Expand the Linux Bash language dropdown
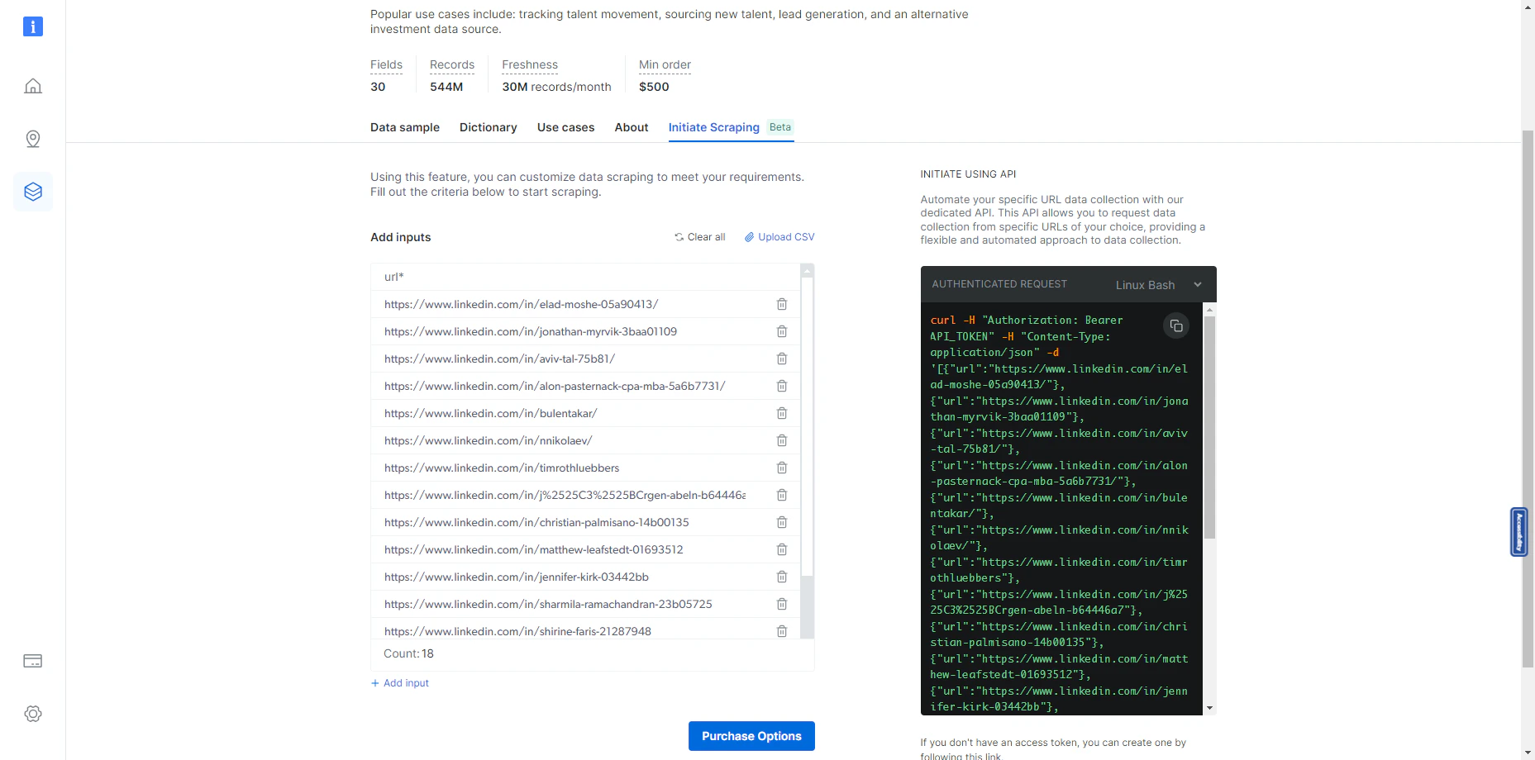Screen dimensions: 1535x760 1157,285
